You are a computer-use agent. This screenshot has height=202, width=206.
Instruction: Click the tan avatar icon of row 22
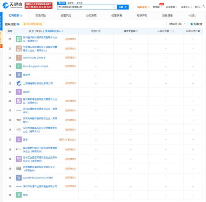point(19,49)
